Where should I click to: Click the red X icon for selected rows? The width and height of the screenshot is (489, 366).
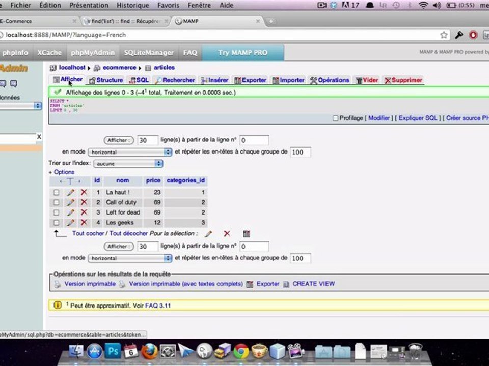227,234
